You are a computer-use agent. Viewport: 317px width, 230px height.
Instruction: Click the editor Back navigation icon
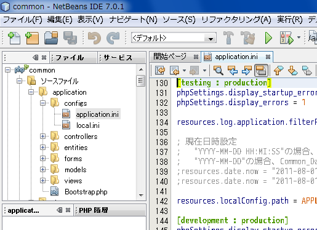click(174, 71)
